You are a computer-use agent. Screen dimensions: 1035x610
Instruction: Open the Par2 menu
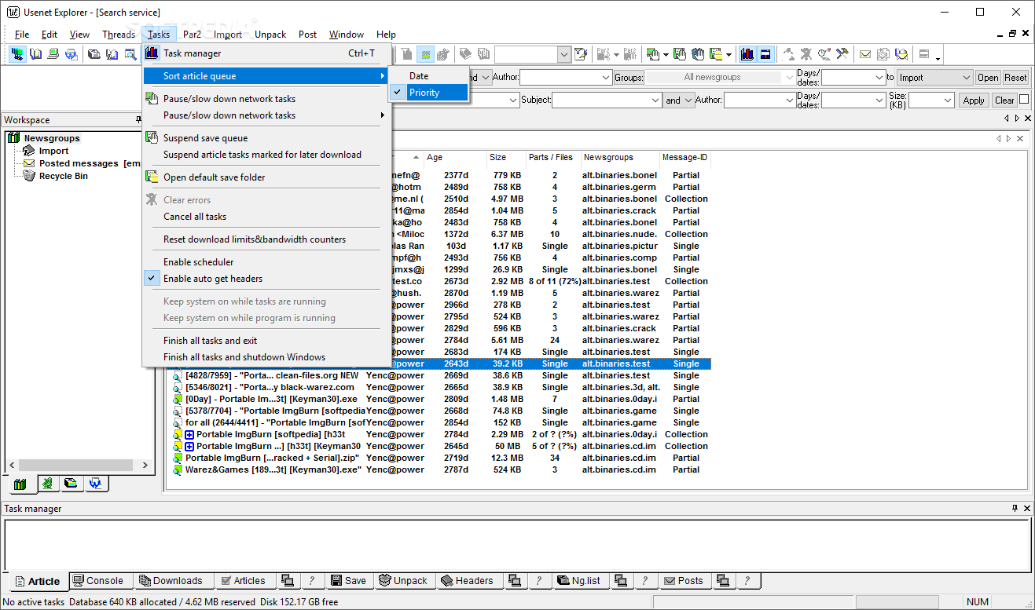pos(192,34)
